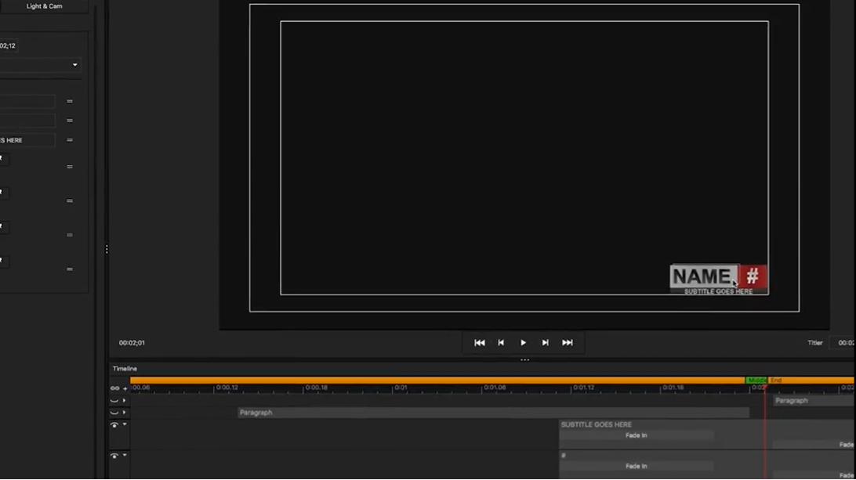Select the green Middle marker segment
Image resolution: width=856 pixels, height=480 pixels.
(756, 381)
